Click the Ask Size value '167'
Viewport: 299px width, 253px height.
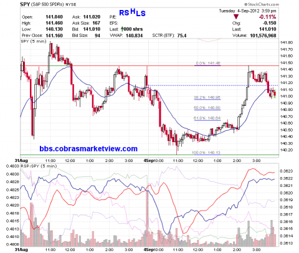coord(97,23)
